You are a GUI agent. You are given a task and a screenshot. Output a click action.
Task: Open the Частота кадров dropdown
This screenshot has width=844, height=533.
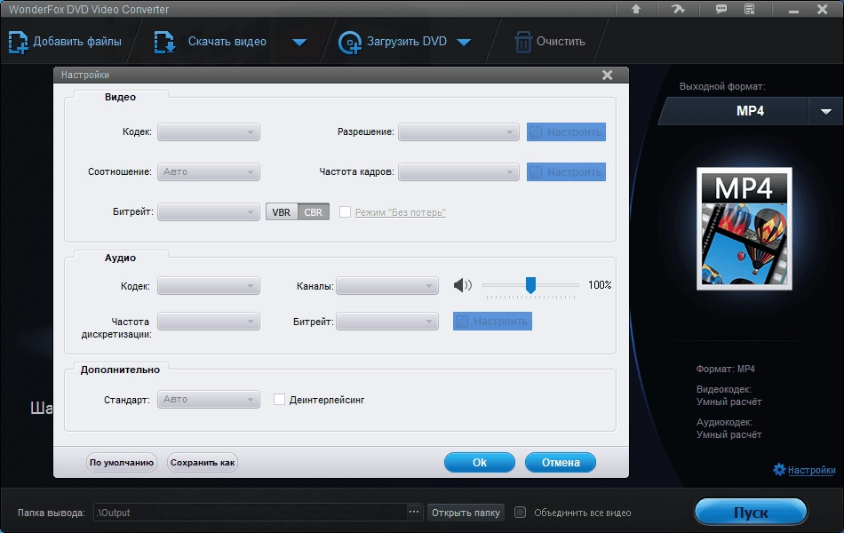[458, 171]
